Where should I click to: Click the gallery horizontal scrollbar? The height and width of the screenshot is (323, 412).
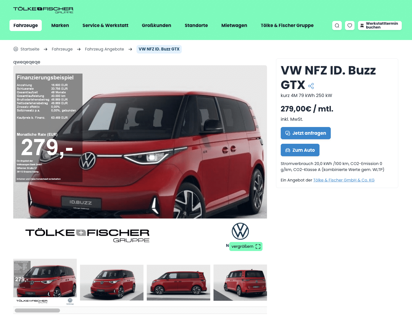click(140, 310)
